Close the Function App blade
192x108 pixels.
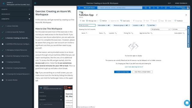point(186,15)
